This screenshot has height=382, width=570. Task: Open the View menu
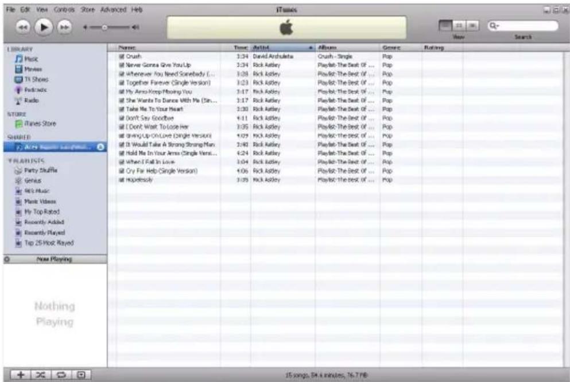click(x=42, y=9)
